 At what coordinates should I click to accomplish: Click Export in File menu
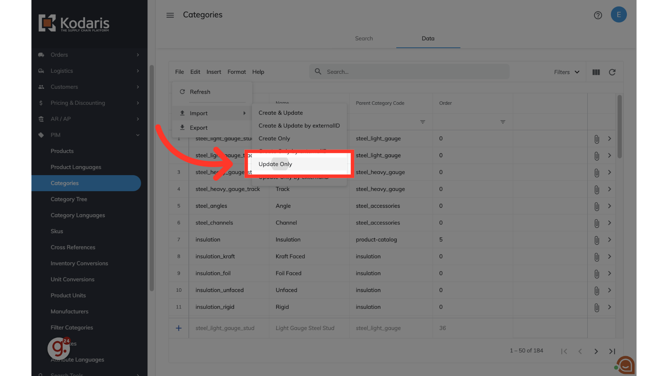point(198,128)
